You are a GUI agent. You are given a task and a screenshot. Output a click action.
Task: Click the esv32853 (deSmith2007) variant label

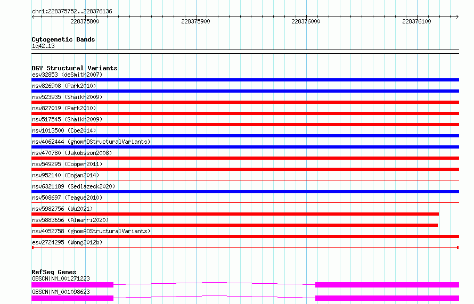coord(67,75)
